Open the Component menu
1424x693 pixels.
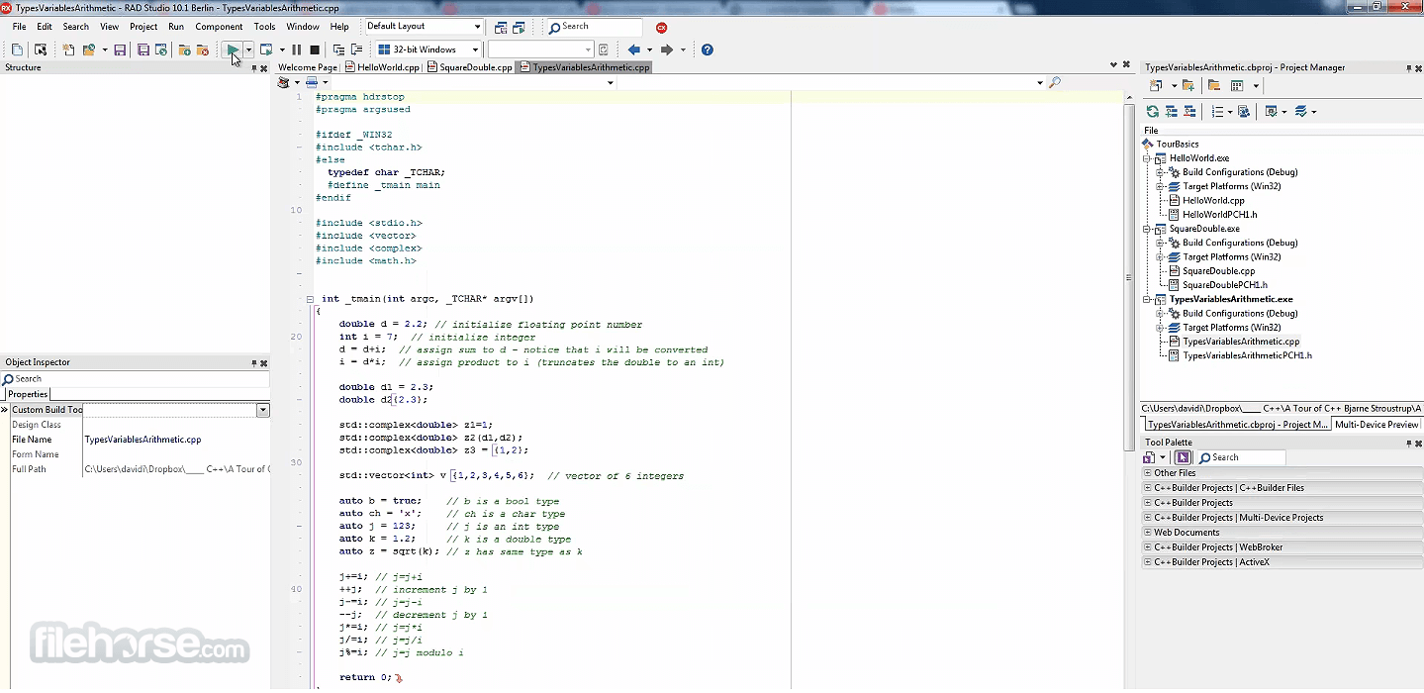pyautogui.click(x=219, y=27)
